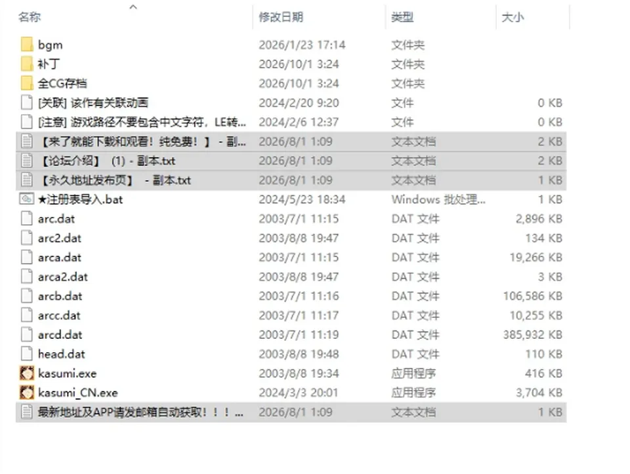Viewport: 630px width, 474px height.
Task: Click the head.dat file icon
Action: point(27,353)
